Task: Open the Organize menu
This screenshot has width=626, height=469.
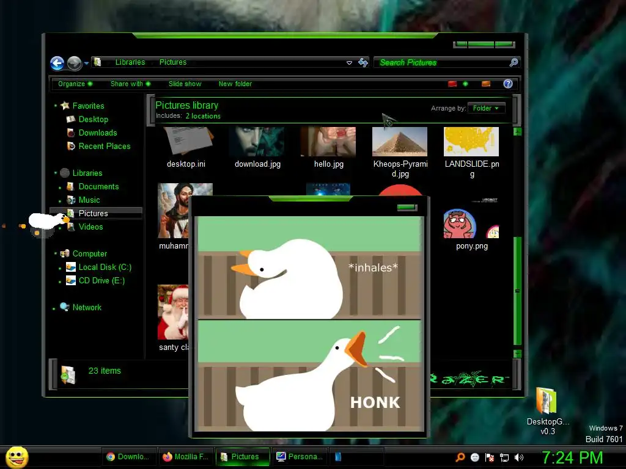Action: [x=75, y=84]
